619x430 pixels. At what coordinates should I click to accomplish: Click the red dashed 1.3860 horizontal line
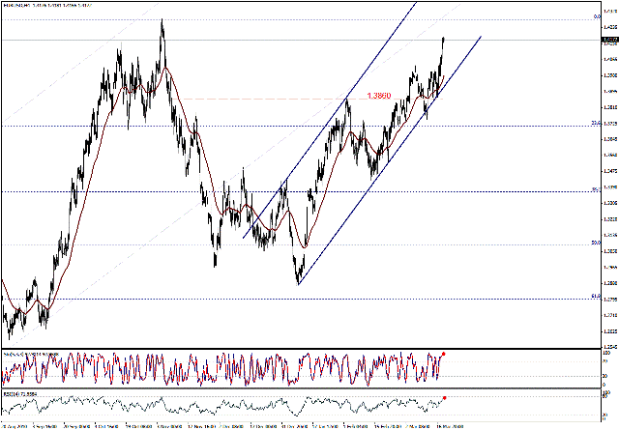[290, 99]
